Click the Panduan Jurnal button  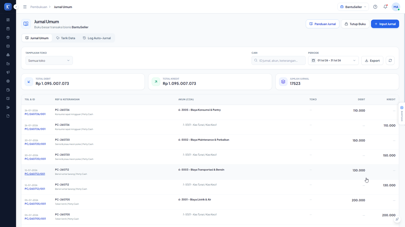322,24
